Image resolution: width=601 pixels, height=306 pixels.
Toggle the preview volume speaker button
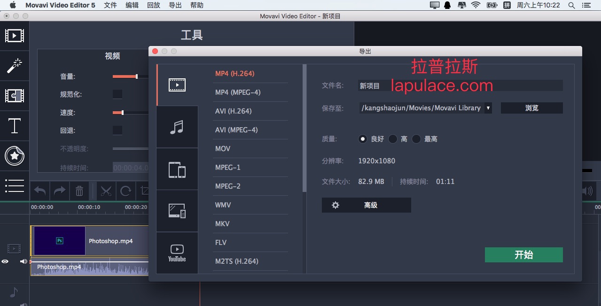pos(587,191)
